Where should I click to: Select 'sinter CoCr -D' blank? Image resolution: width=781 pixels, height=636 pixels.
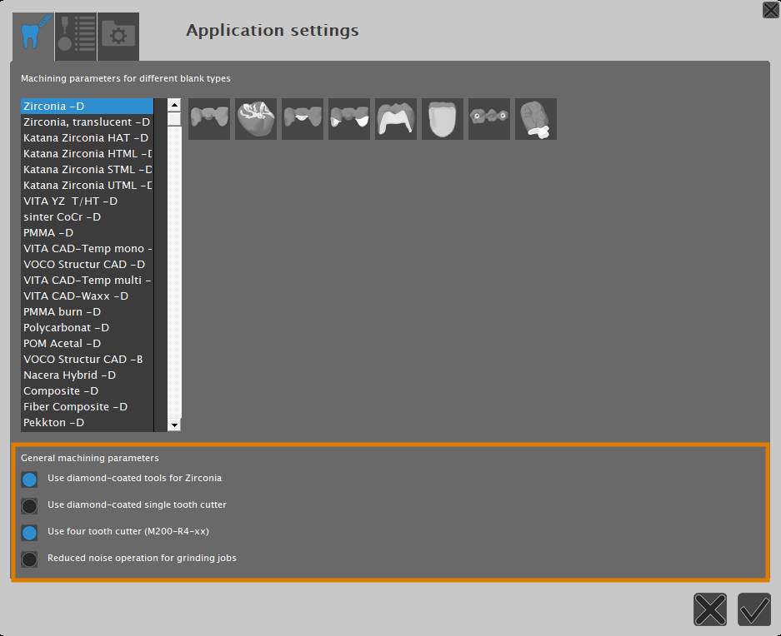pyautogui.click(x=88, y=217)
